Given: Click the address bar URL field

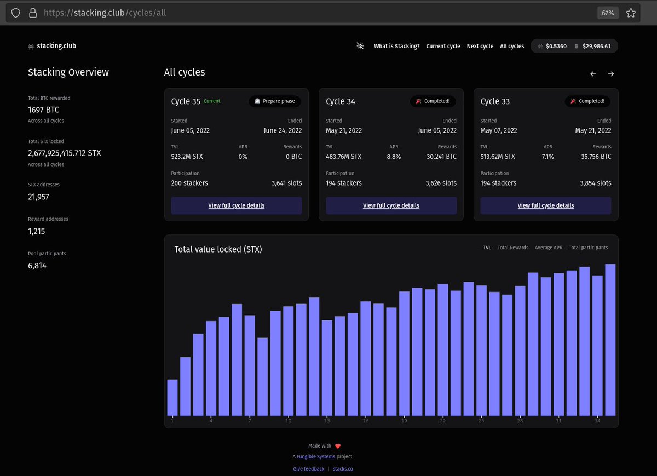Looking at the screenshot, I should tap(318, 12).
